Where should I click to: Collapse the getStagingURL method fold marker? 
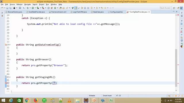pyautogui.click(x=10, y=77)
